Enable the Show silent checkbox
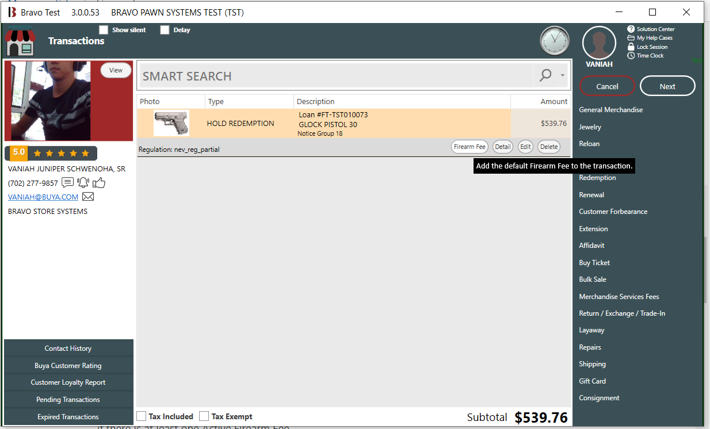This screenshot has width=710, height=429. [104, 30]
